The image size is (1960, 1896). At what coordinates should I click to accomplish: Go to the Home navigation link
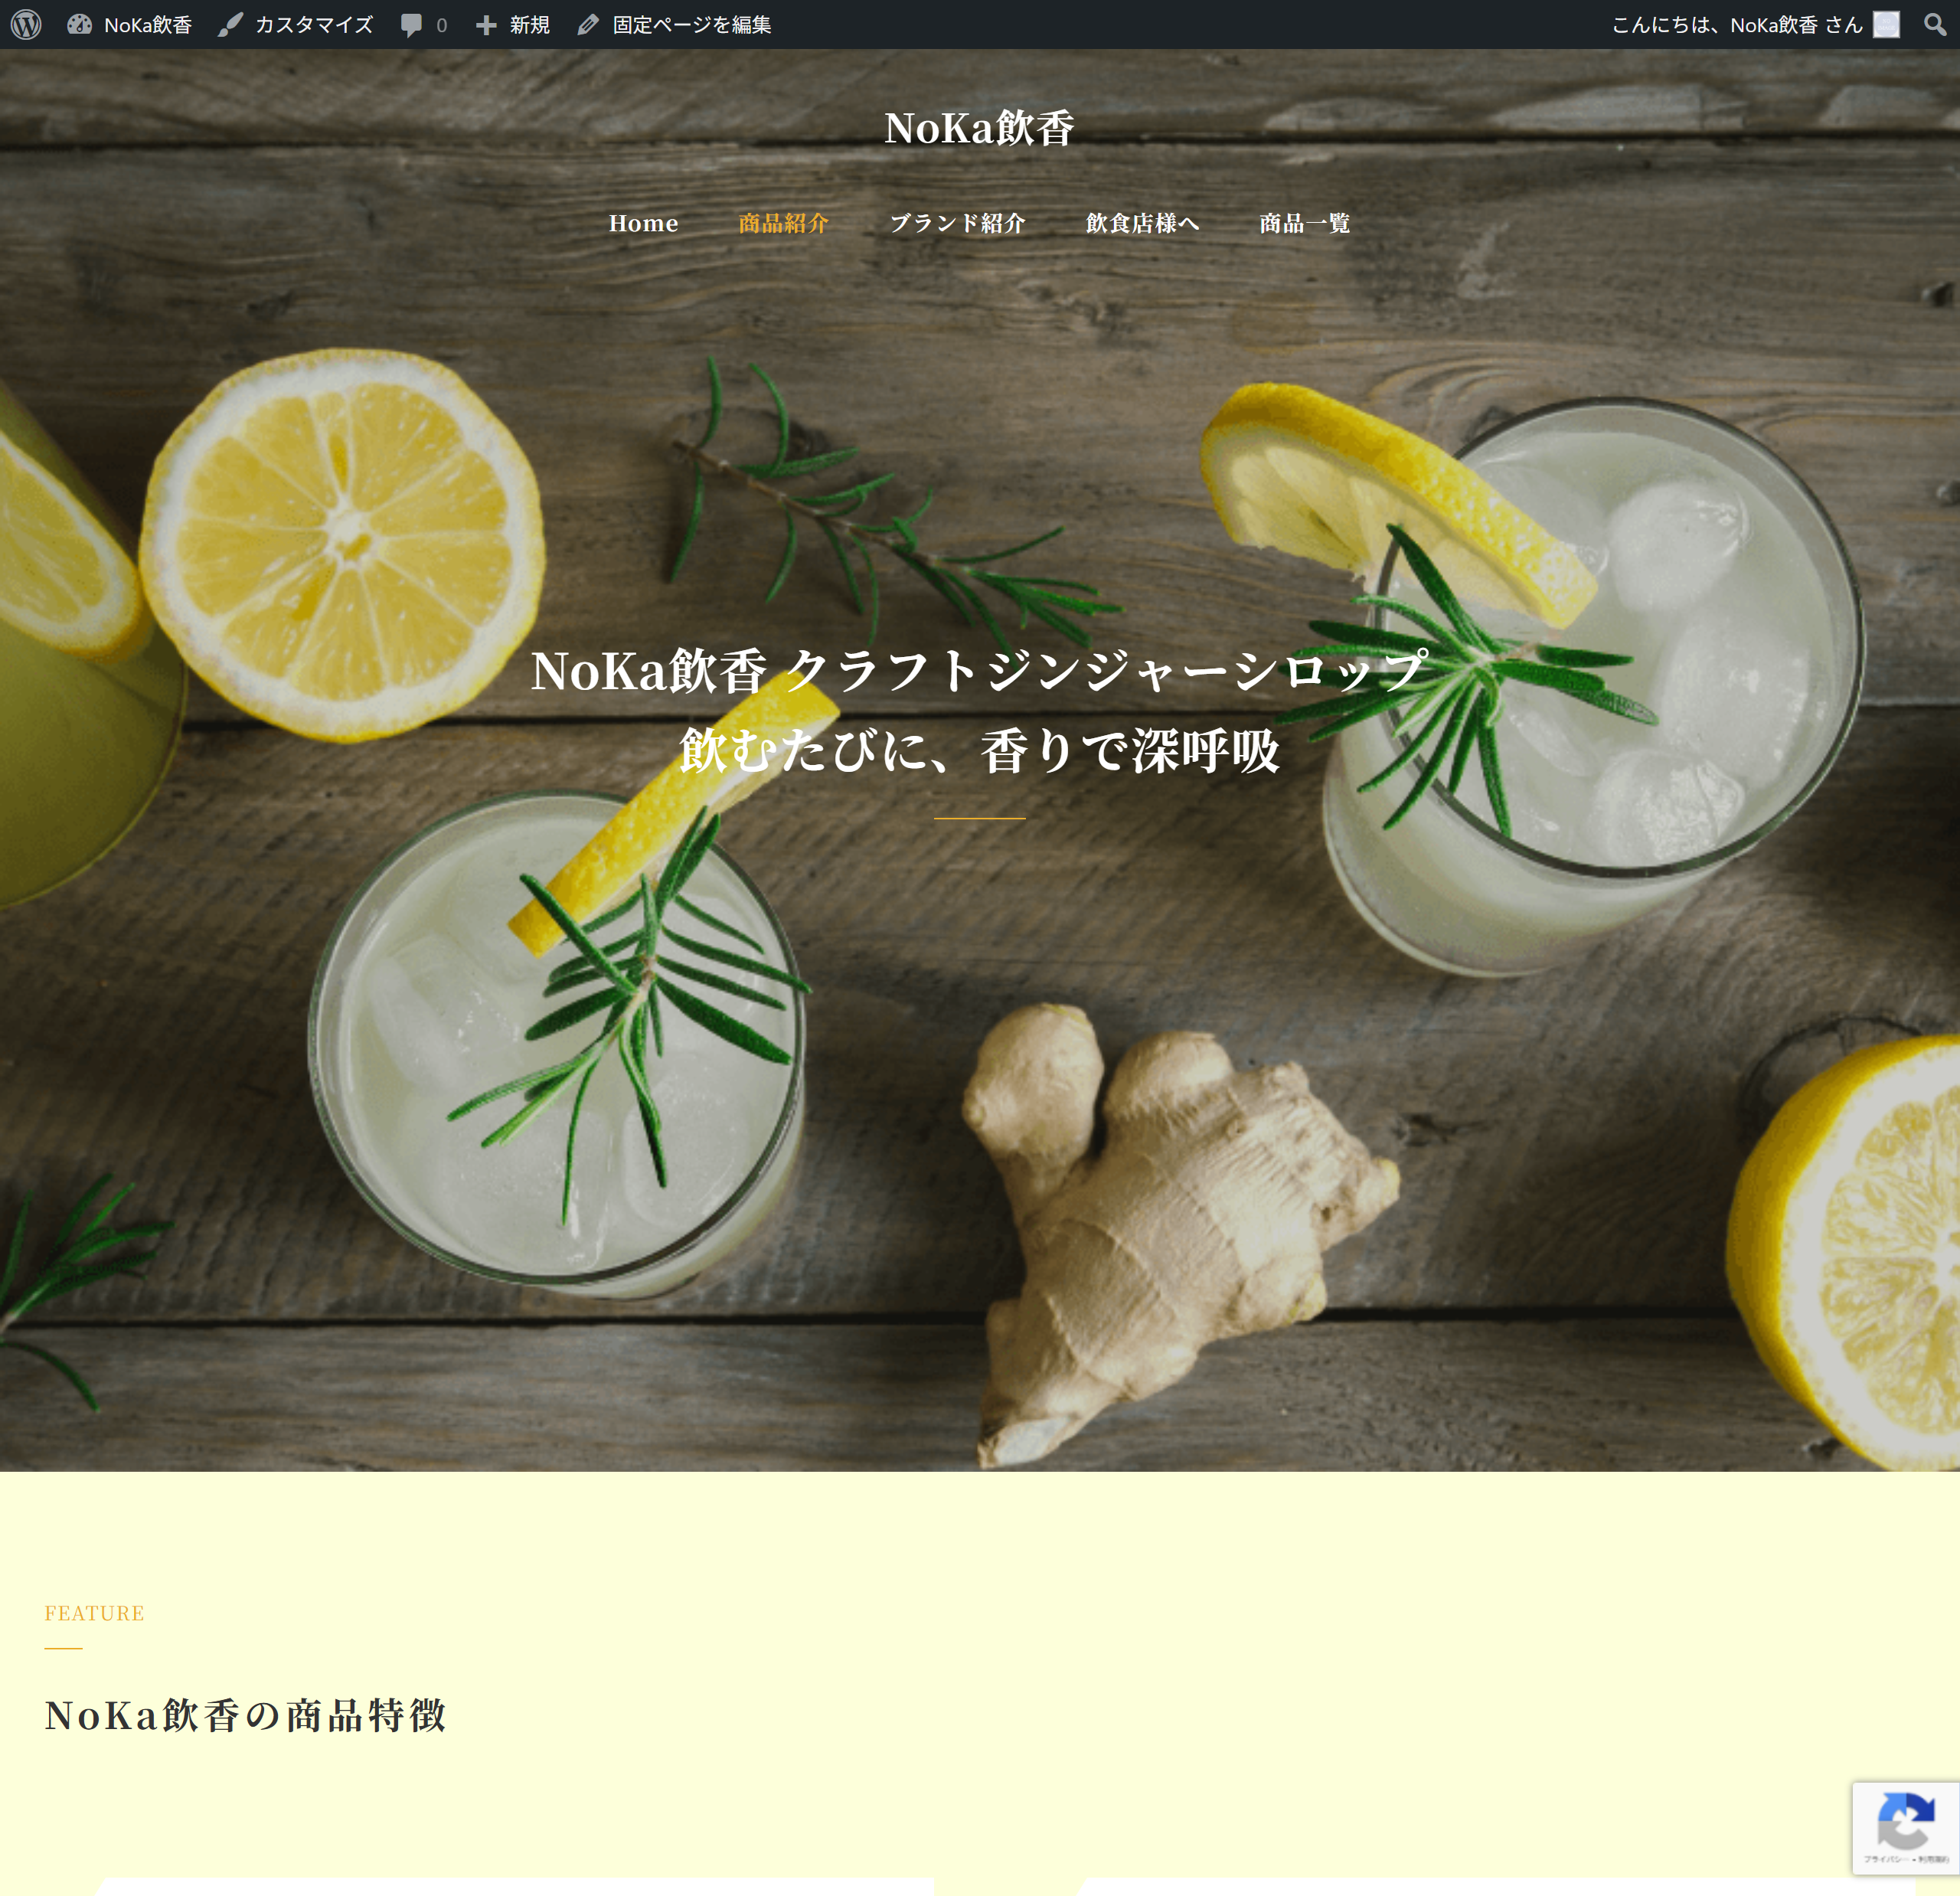click(643, 223)
